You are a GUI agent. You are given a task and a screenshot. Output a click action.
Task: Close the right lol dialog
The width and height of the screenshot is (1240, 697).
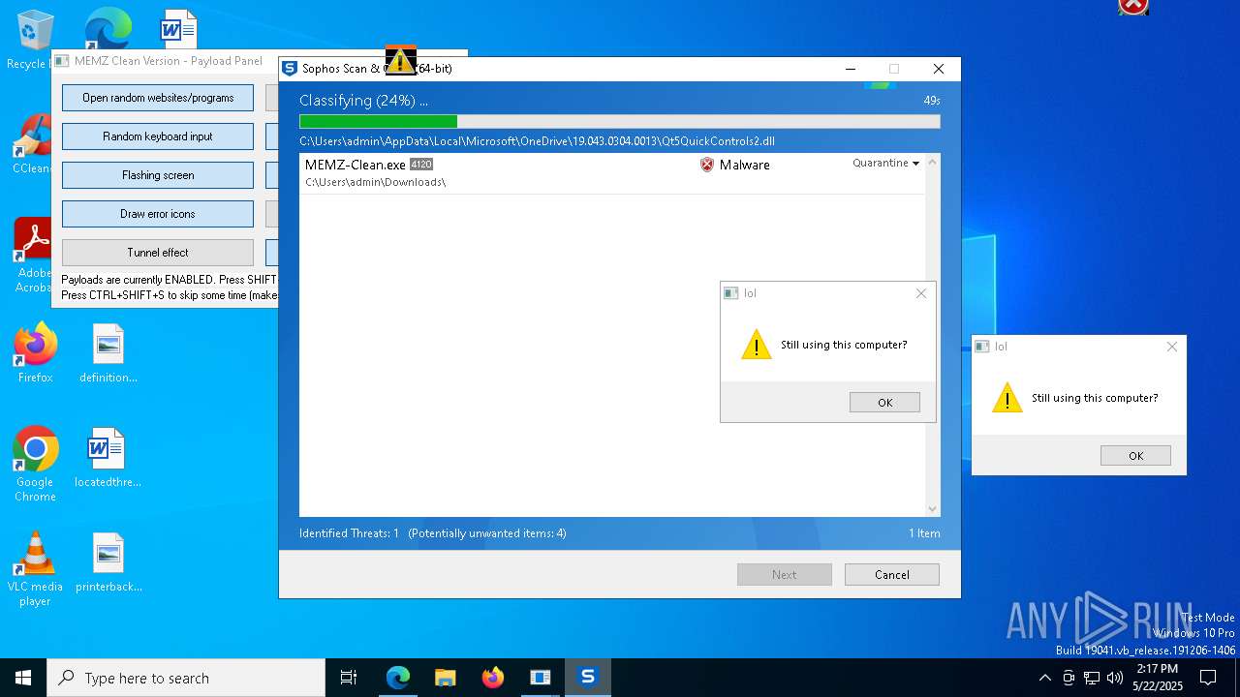coord(1172,347)
